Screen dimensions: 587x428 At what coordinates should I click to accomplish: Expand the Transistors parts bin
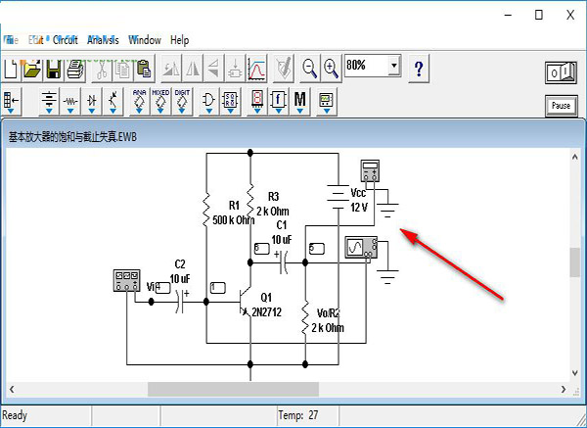pyautogui.click(x=114, y=101)
